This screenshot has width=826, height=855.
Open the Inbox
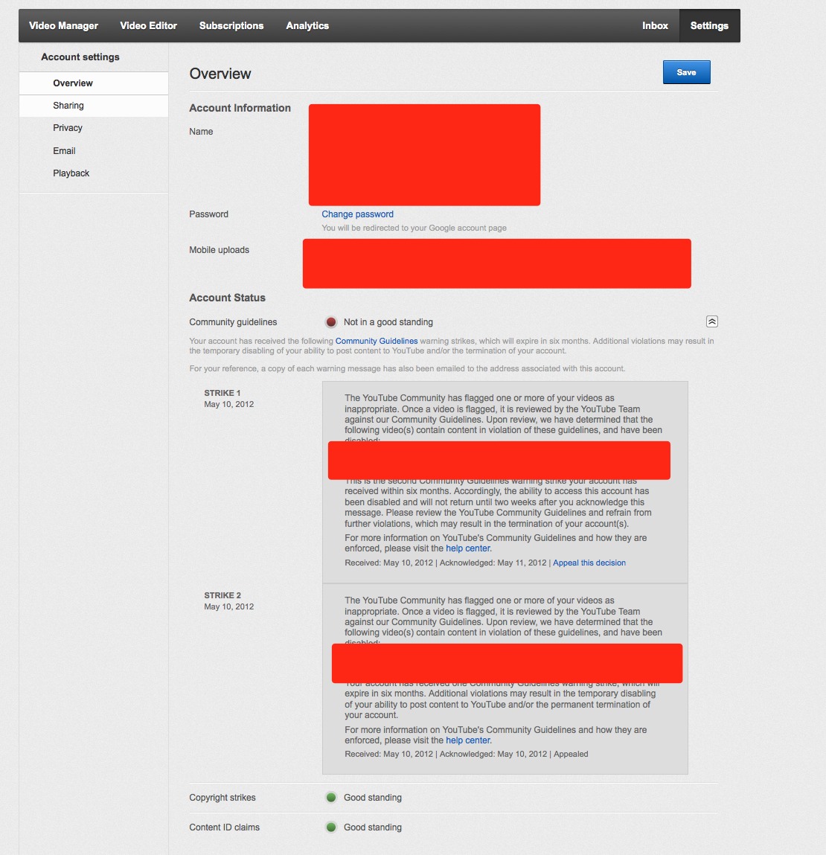coord(655,25)
